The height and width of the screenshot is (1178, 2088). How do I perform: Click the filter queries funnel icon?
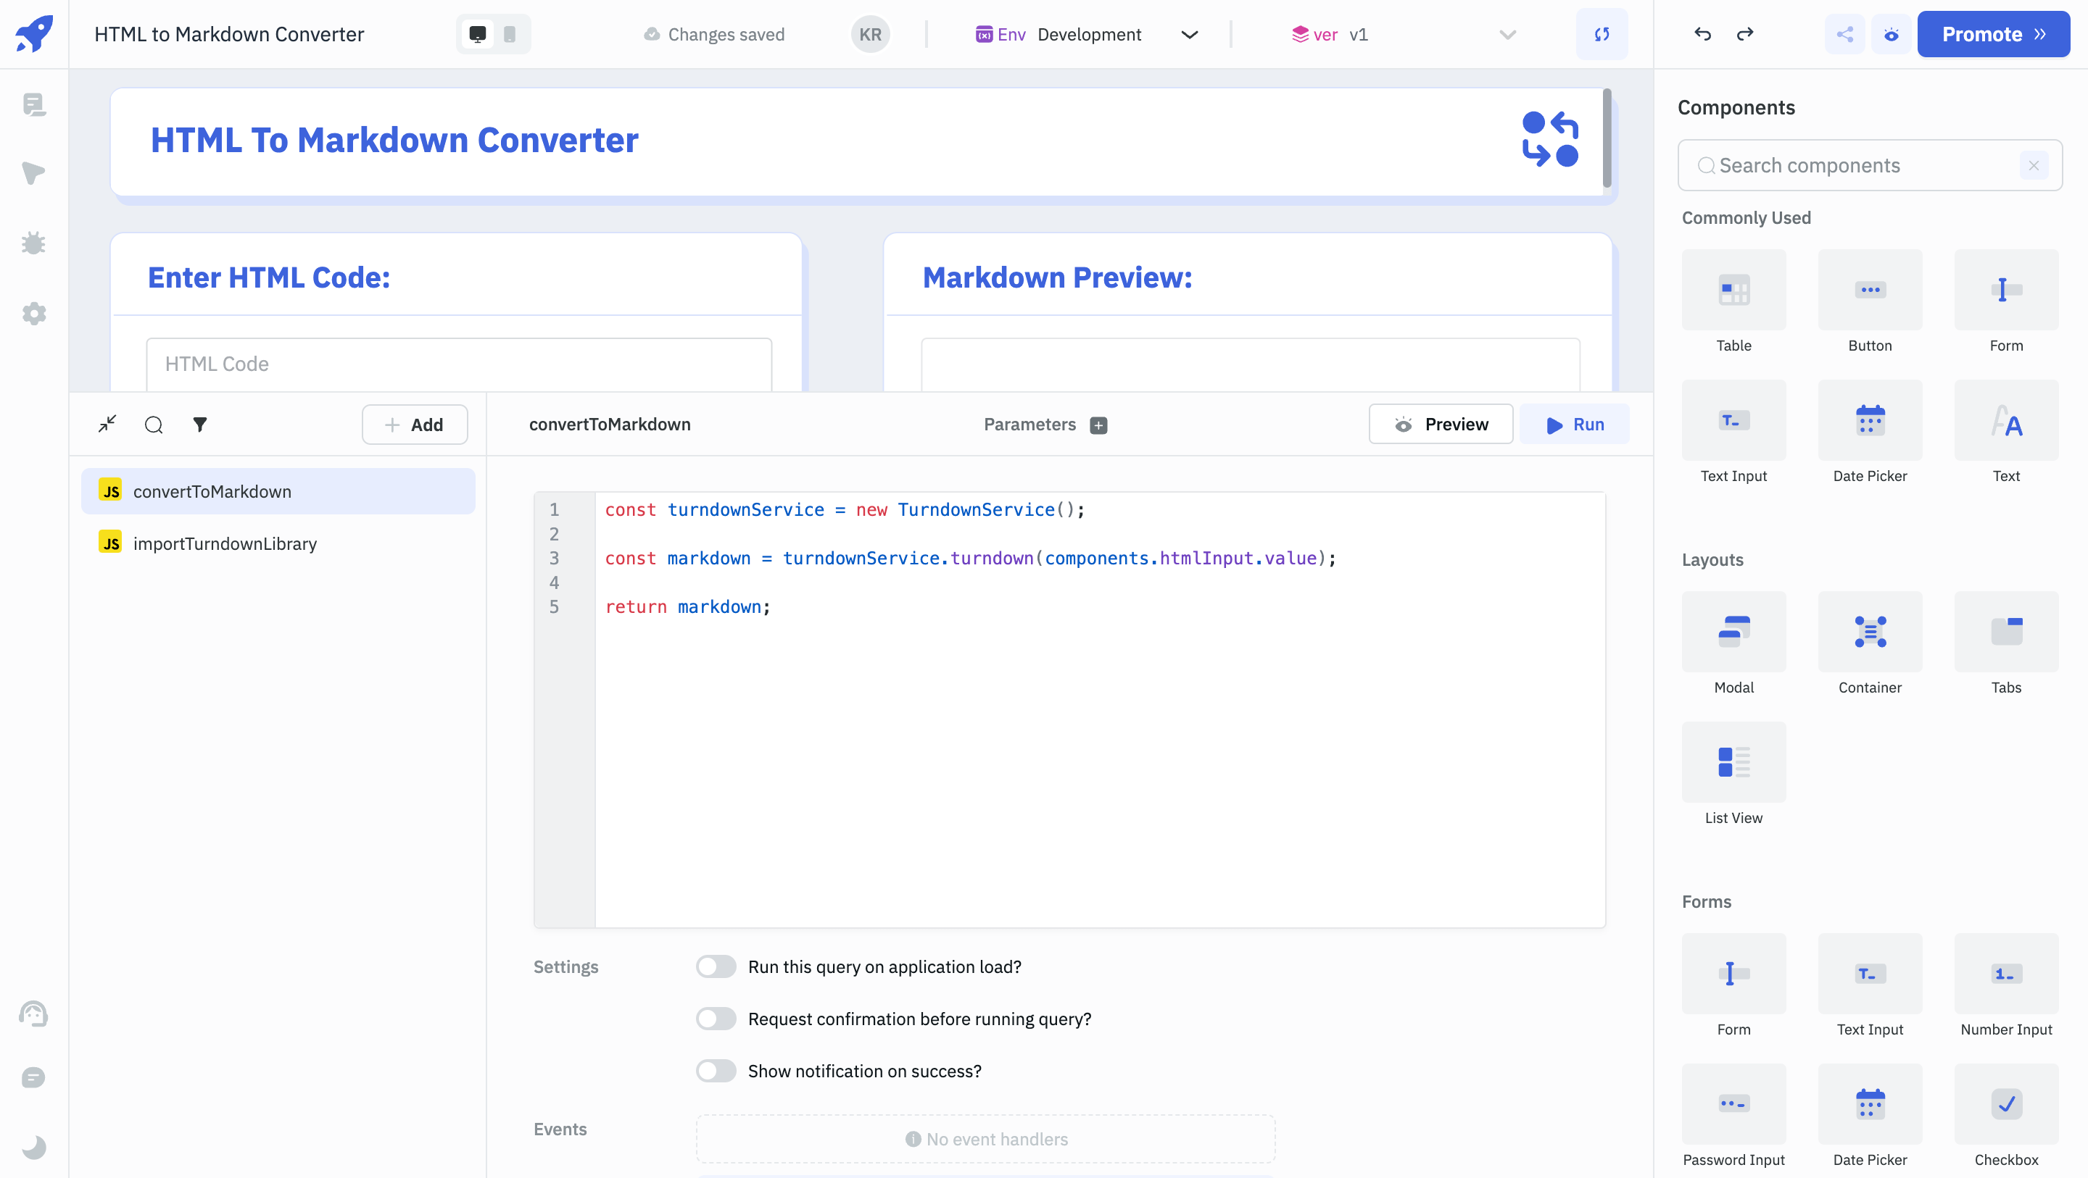(x=199, y=425)
